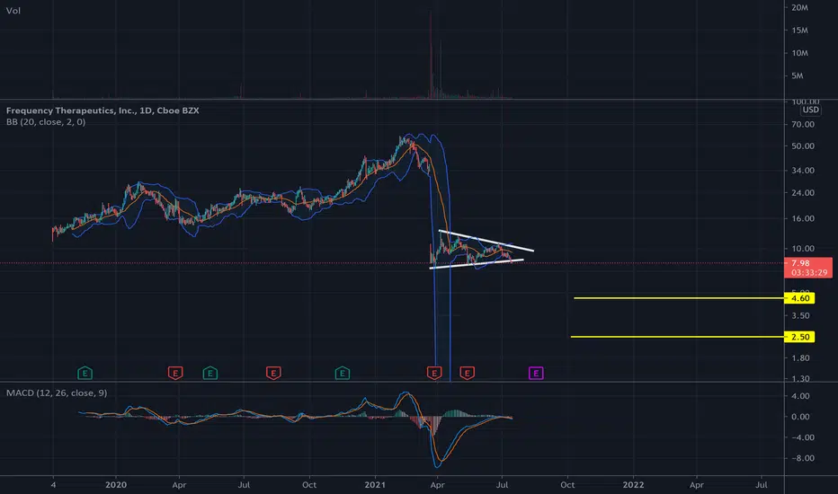Image resolution: width=838 pixels, height=494 pixels.
Task: Click the red 7.98 current price label
Action: pyautogui.click(x=800, y=263)
